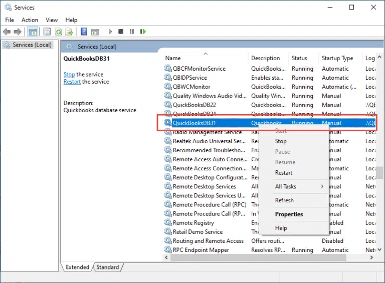This screenshot has height=283, width=385.
Task: Click the horizontal scrollbar right arrow
Action: tap(371, 257)
